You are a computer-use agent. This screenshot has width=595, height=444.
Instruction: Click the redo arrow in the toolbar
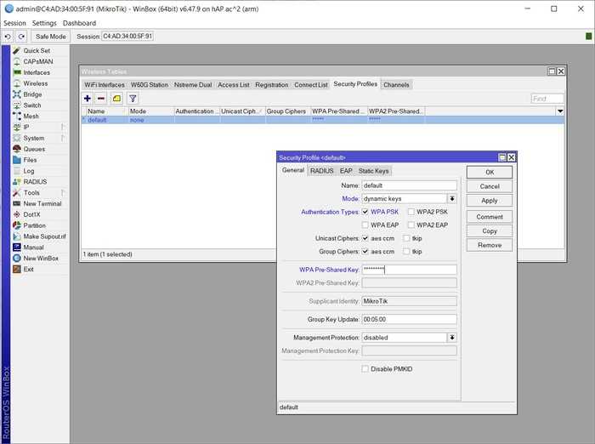21,37
